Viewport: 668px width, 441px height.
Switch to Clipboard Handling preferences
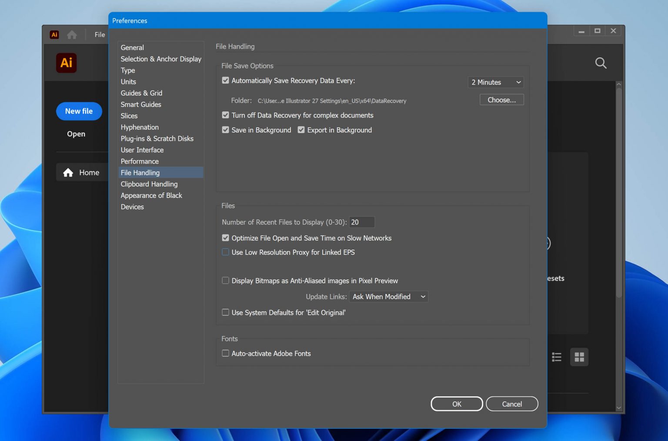click(x=149, y=184)
